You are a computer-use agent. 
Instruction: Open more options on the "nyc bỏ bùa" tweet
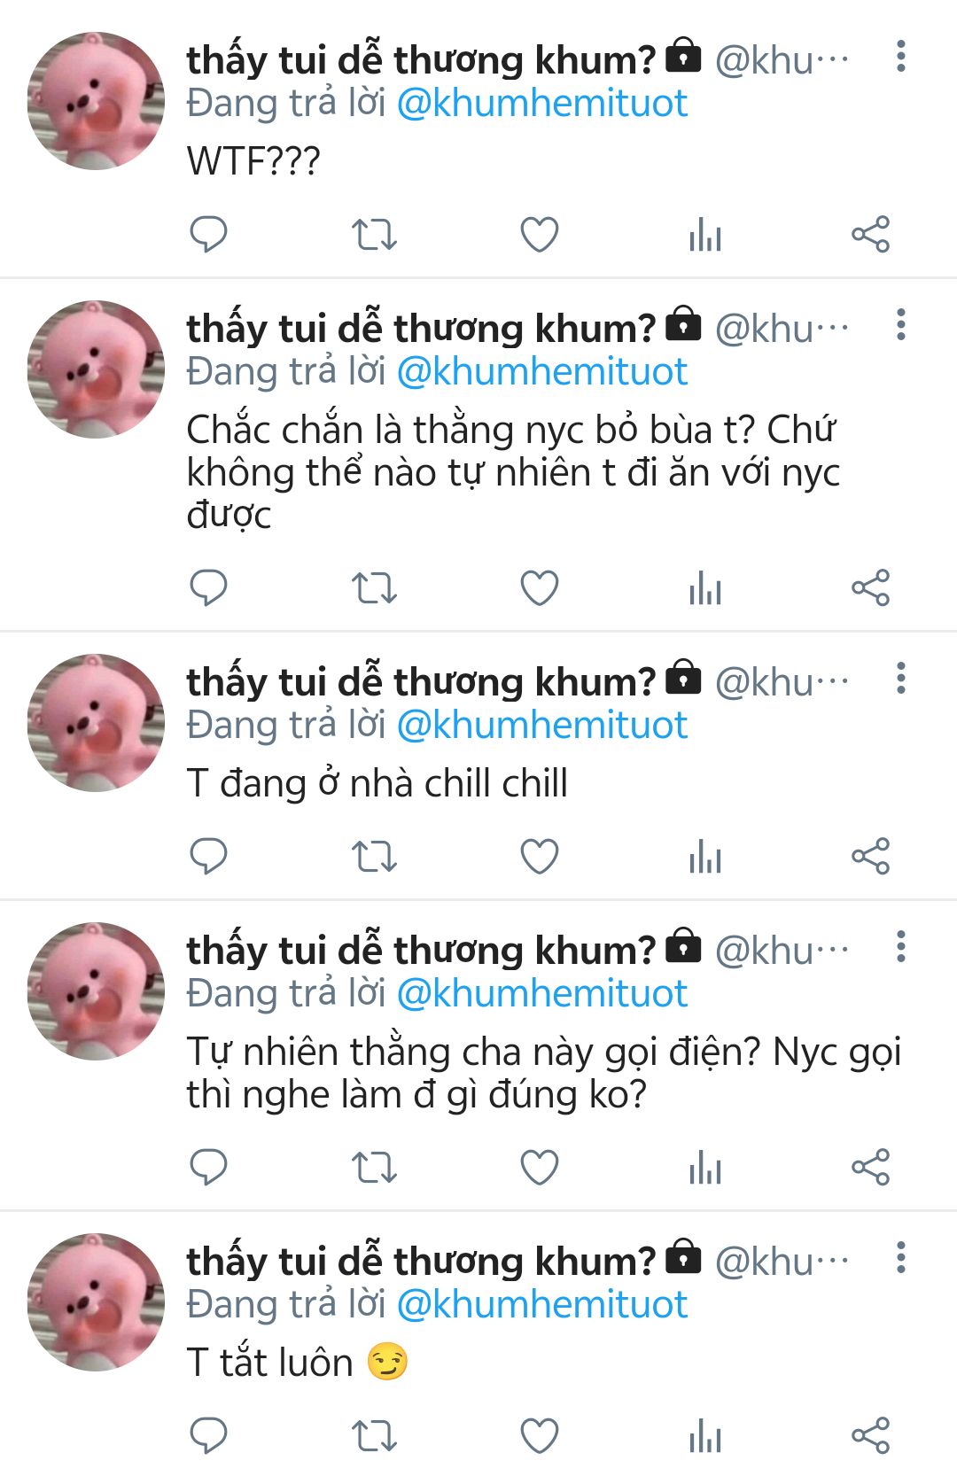coord(901,325)
